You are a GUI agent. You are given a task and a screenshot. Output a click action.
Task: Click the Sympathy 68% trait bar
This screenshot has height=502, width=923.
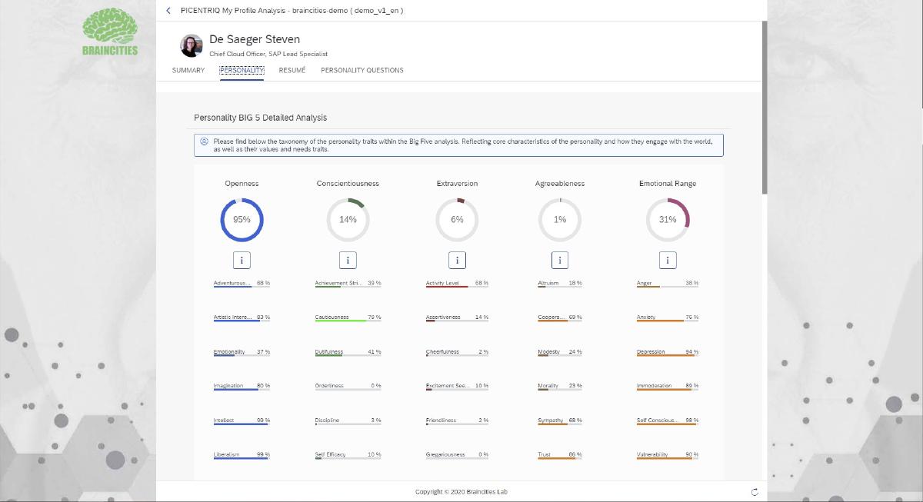click(560, 424)
